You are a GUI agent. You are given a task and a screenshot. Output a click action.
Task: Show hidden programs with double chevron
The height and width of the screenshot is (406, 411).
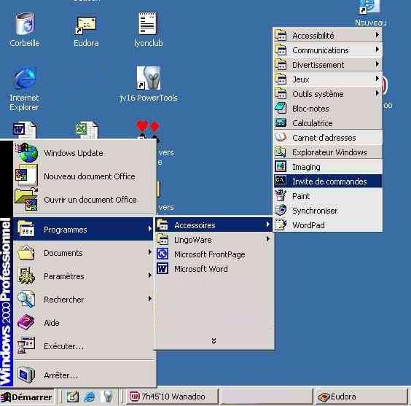tap(214, 340)
